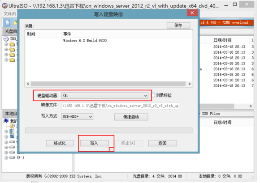Click the My Computer icon in local tree

click(6, 121)
